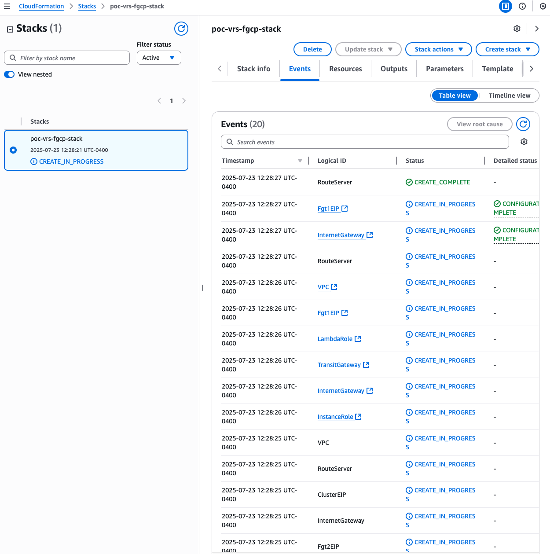
Task: Open the Events tab
Action: point(300,69)
